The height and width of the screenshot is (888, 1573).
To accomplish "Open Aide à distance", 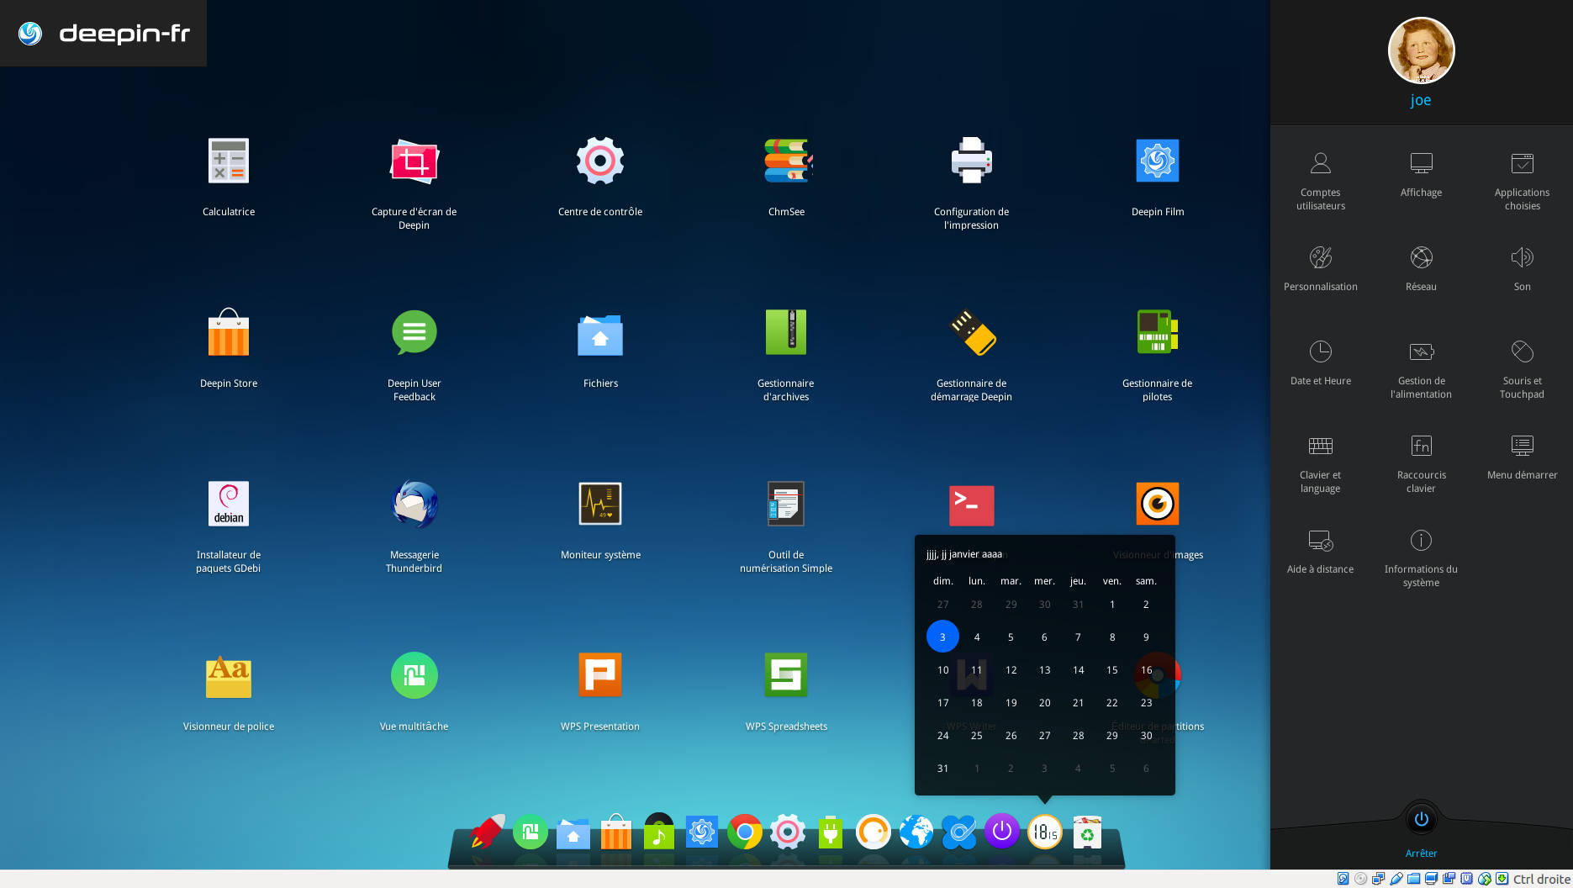I will point(1321,551).
